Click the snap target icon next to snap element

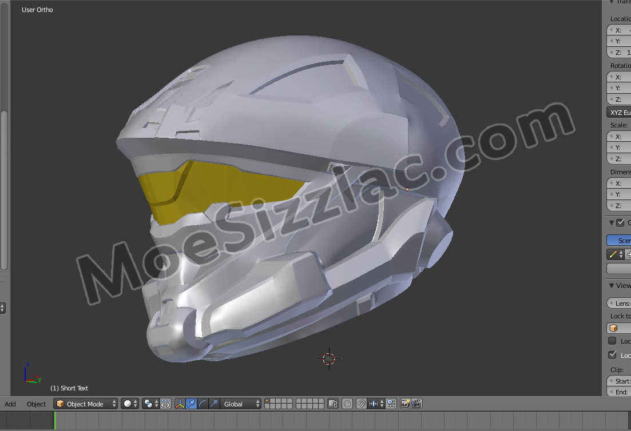(x=391, y=404)
